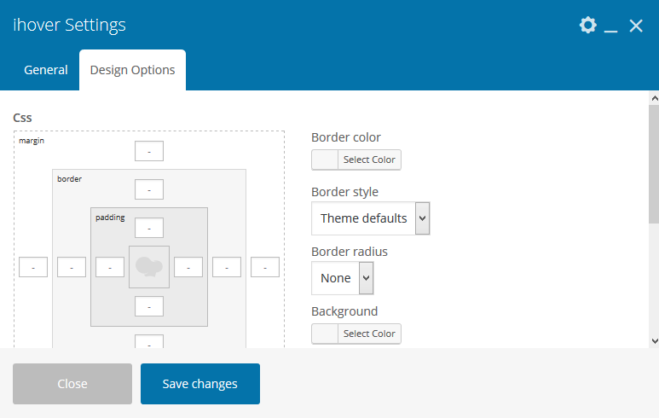The width and height of the screenshot is (659, 418).
Task: Open the settings gear icon in header
Action: click(x=587, y=25)
